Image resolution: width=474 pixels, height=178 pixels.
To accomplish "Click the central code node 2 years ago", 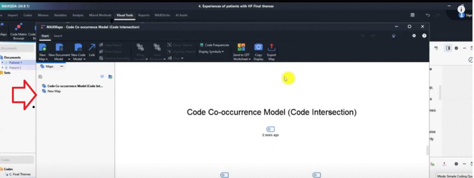I will click(270, 129).
